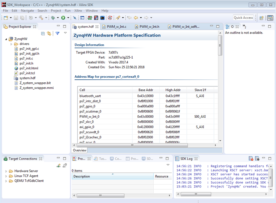Click the Clear Log icon in SDK Log
276x203 pixels.
[x=251, y=158]
